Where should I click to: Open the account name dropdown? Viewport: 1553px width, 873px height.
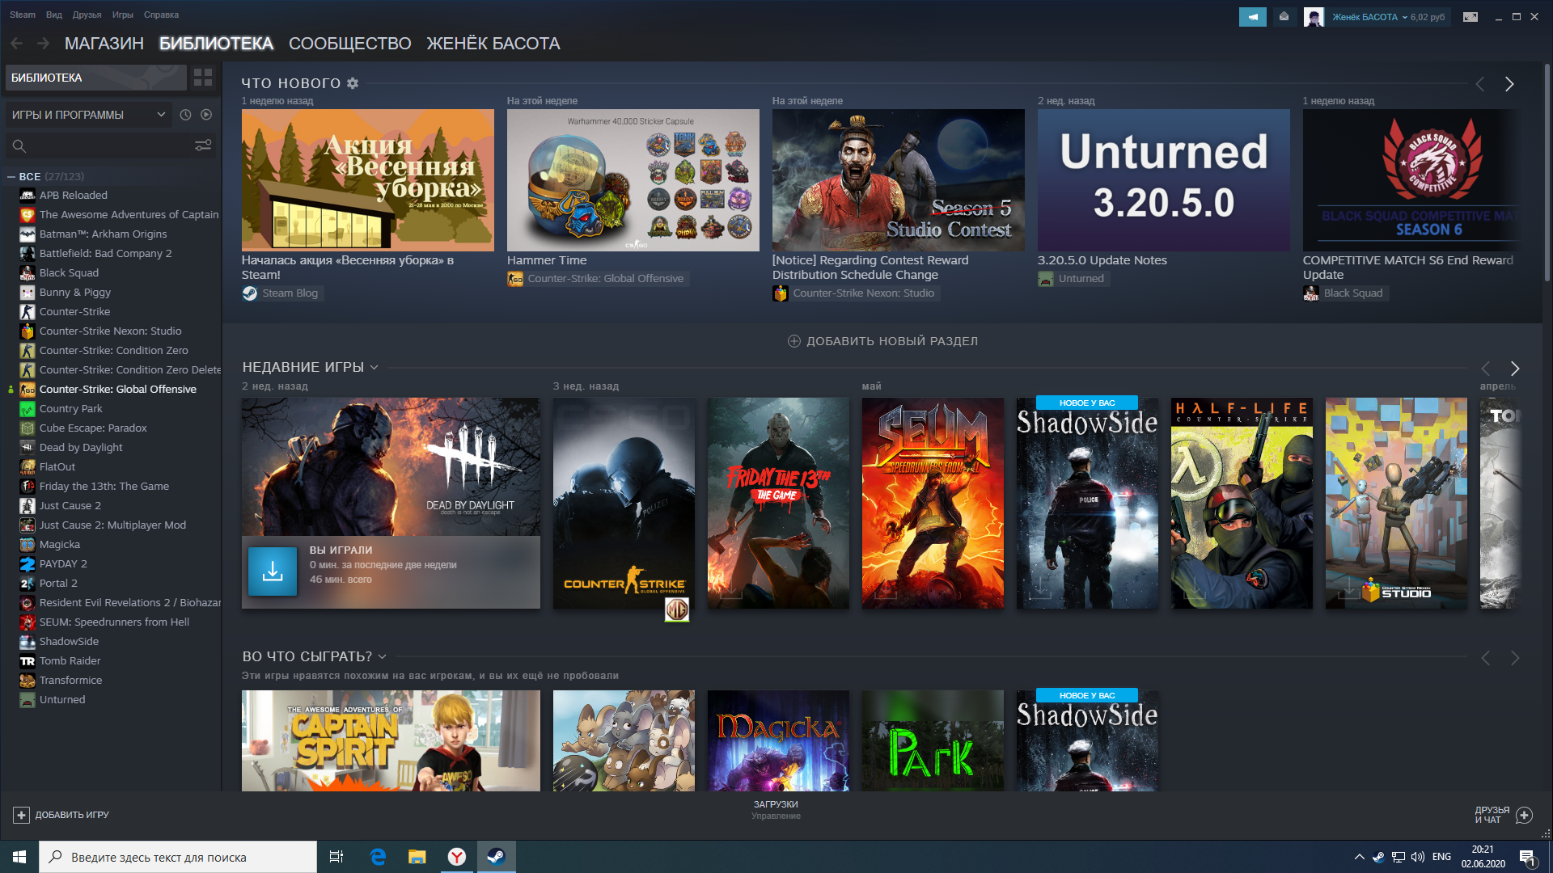point(1389,17)
